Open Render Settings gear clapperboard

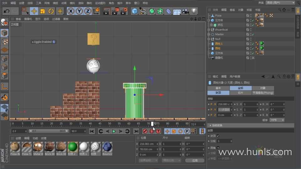[124, 11]
